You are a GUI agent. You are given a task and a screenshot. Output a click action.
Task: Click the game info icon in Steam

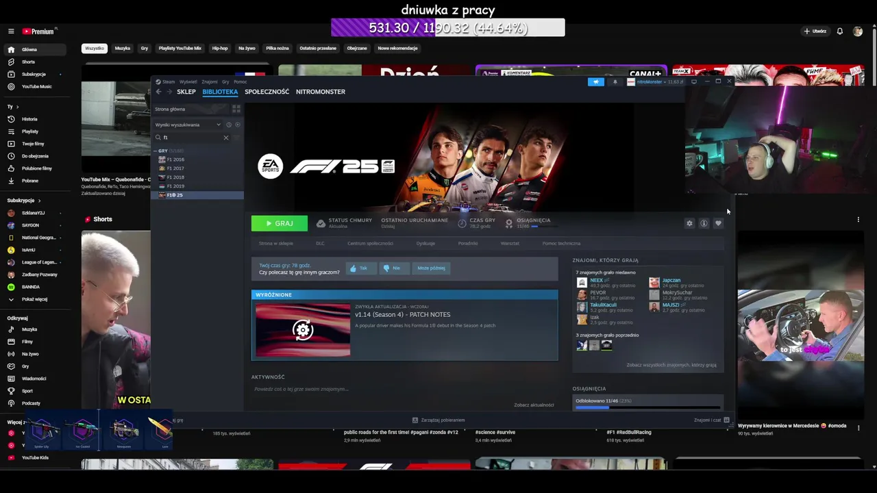point(704,223)
